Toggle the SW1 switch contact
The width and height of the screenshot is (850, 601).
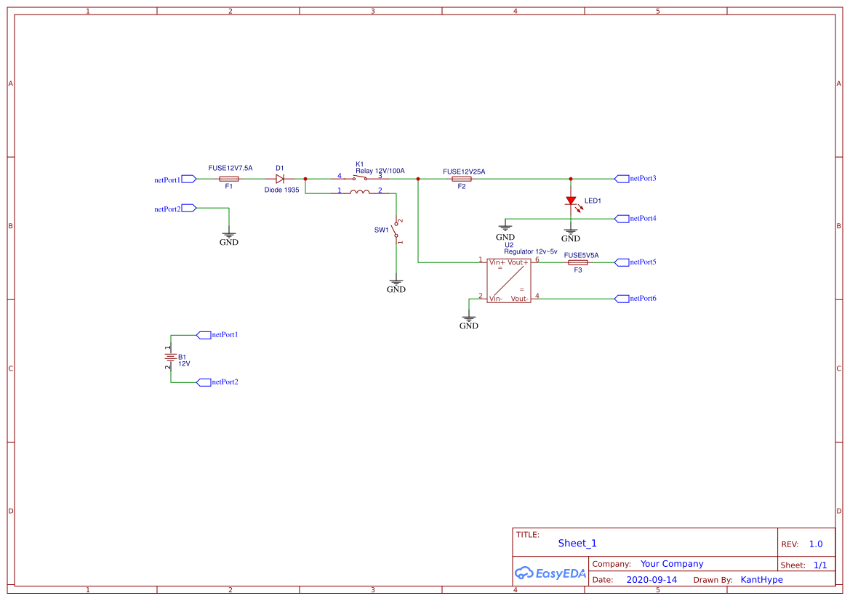(396, 229)
